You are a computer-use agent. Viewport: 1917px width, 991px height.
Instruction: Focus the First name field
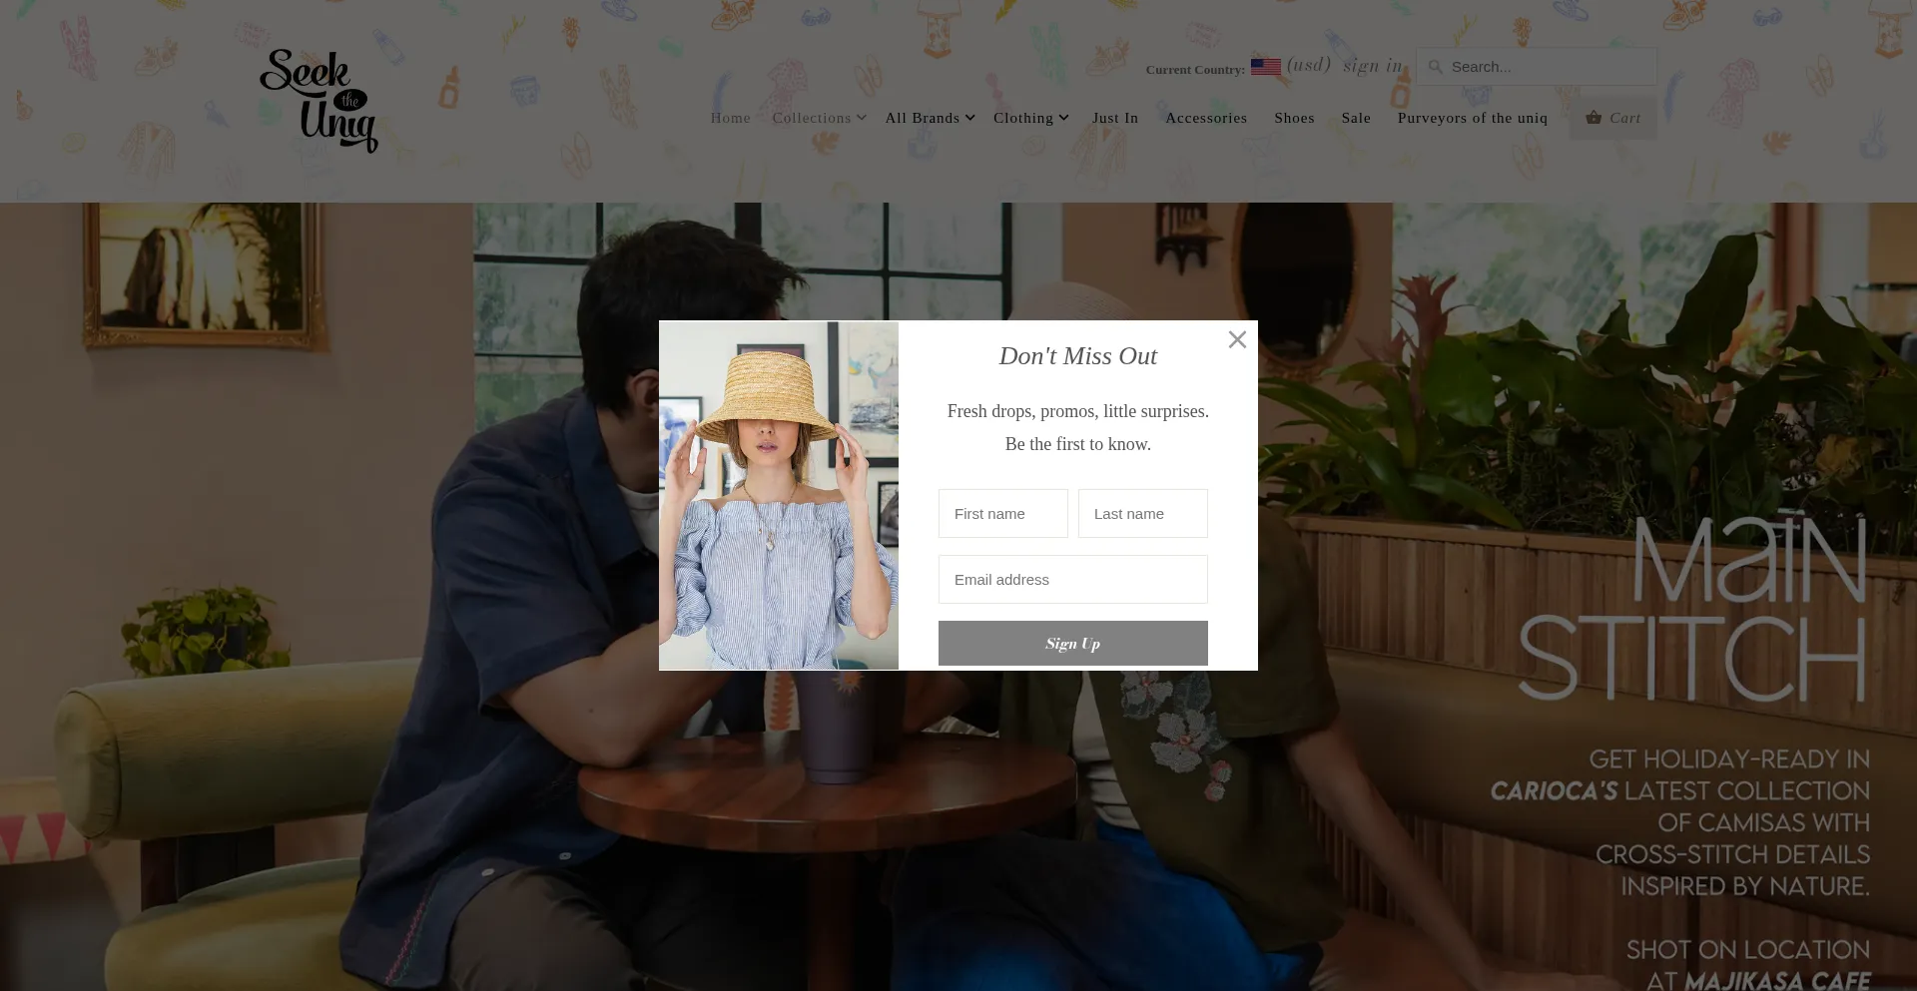tap(1002, 513)
